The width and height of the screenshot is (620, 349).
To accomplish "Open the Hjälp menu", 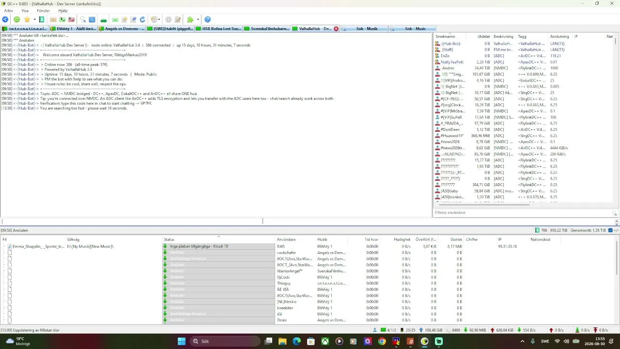I will 63,11.
